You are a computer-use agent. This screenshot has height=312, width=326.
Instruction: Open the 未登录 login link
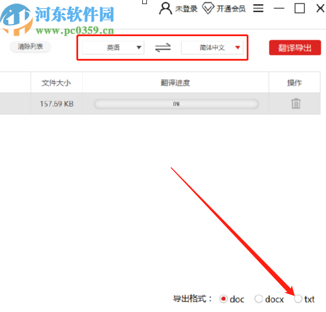186,9
